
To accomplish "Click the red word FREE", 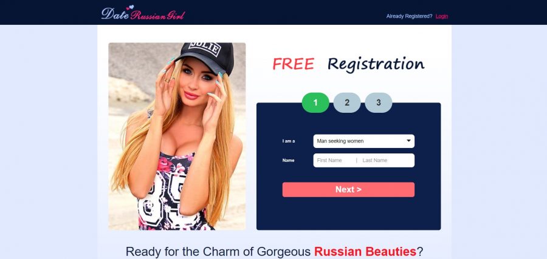I will (293, 64).
